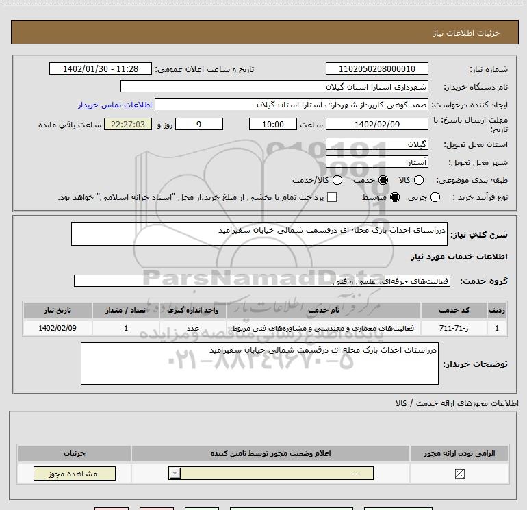This screenshot has height=510, width=527.
Task: Select the خدمت radio button
Action: pos(383,180)
